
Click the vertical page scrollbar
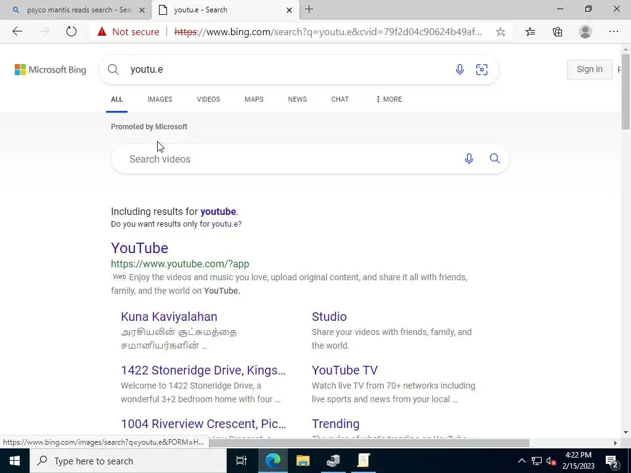click(626, 92)
